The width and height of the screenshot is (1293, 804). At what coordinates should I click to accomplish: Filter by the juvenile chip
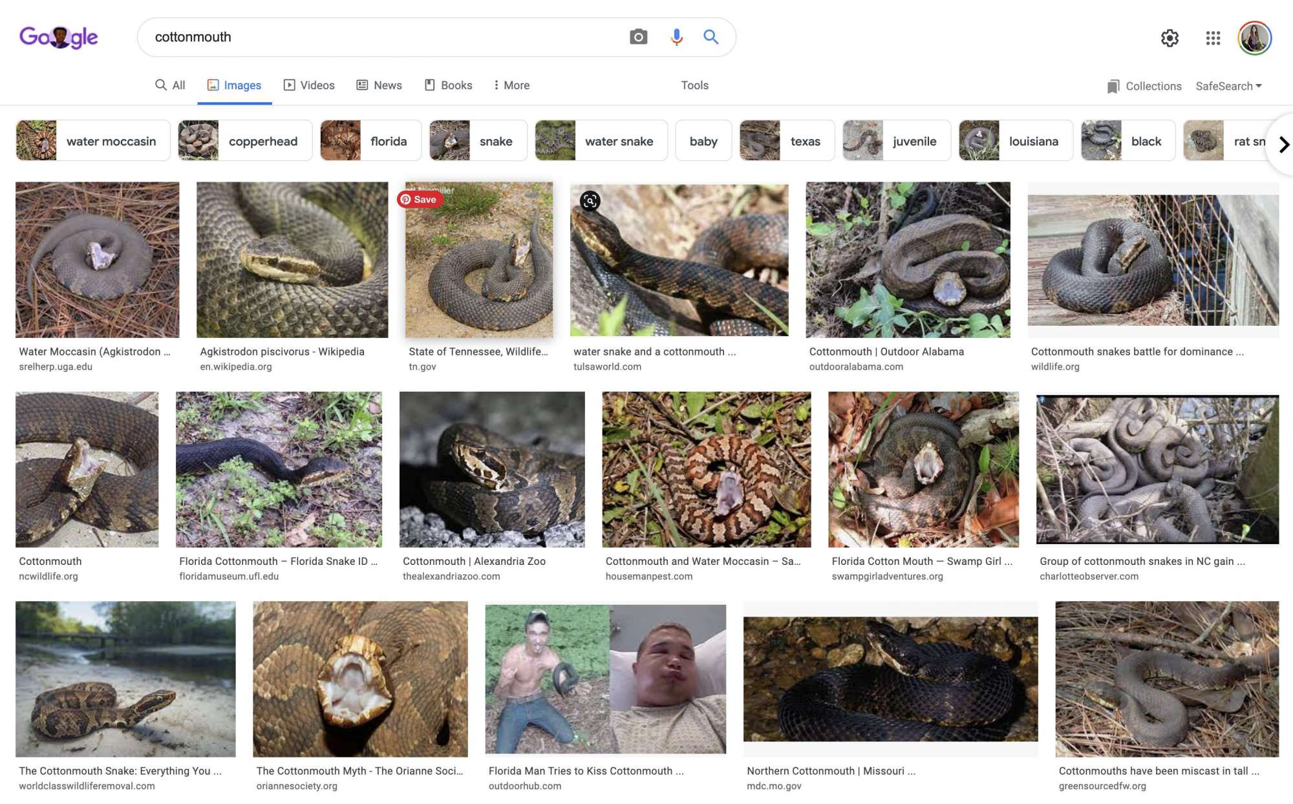tap(897, 140)
